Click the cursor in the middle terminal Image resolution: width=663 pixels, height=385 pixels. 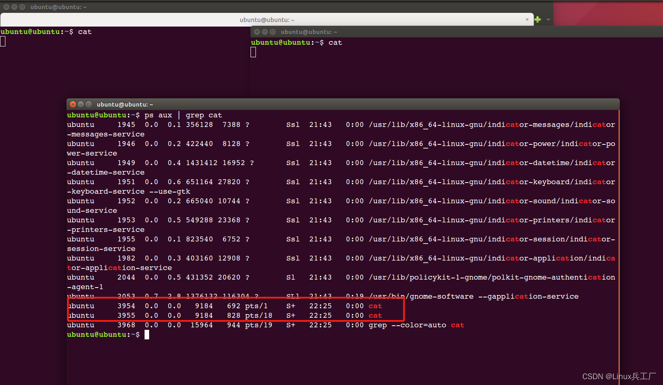(253, 52)
